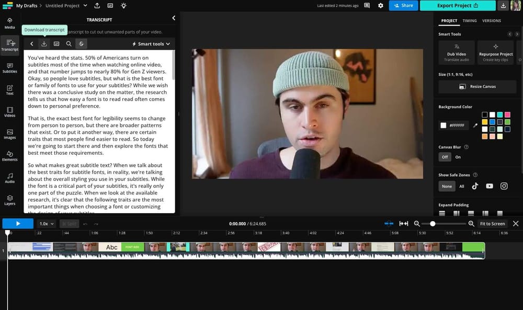Switch to the TIMING tab
Viewport: 523px width, 310px height.
coord(470,21)
